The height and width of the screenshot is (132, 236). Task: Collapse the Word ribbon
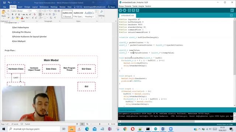(x=115, y=21)
